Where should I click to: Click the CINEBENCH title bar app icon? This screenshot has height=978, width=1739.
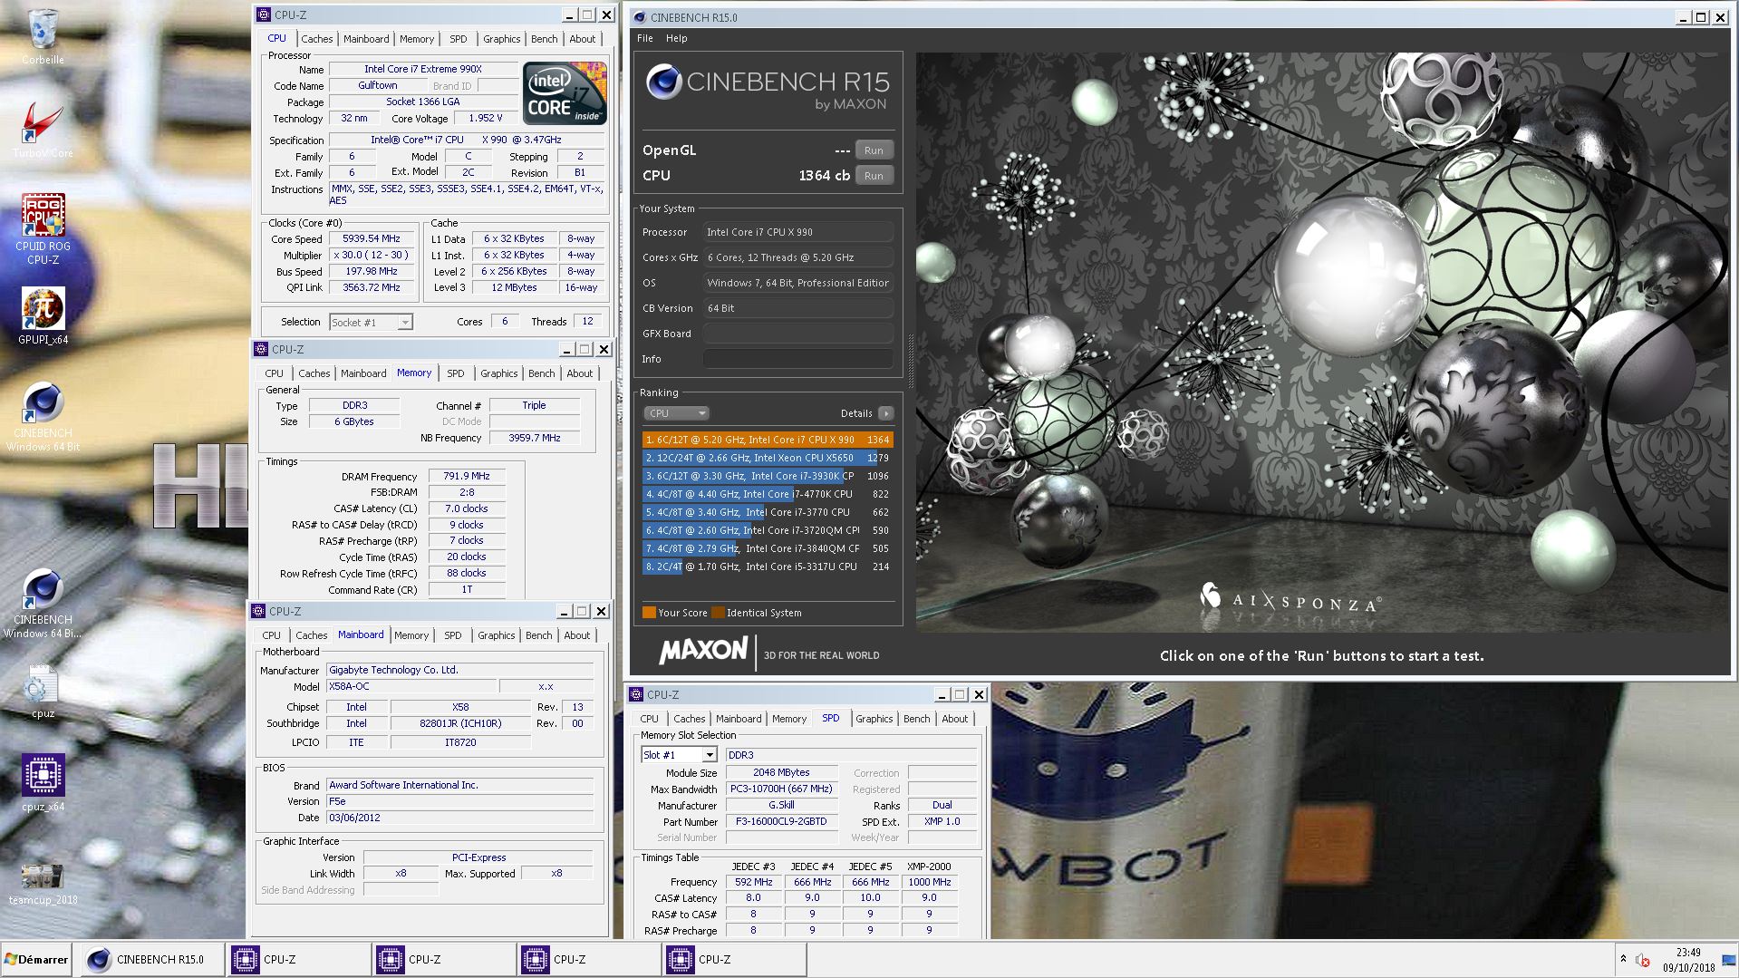(639, 17)
